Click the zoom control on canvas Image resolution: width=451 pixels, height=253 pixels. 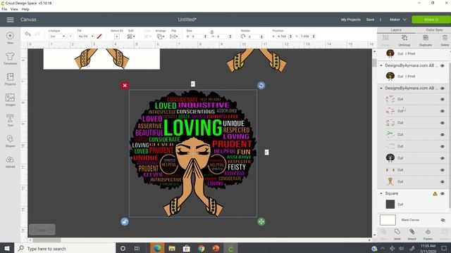pos(42,230)
